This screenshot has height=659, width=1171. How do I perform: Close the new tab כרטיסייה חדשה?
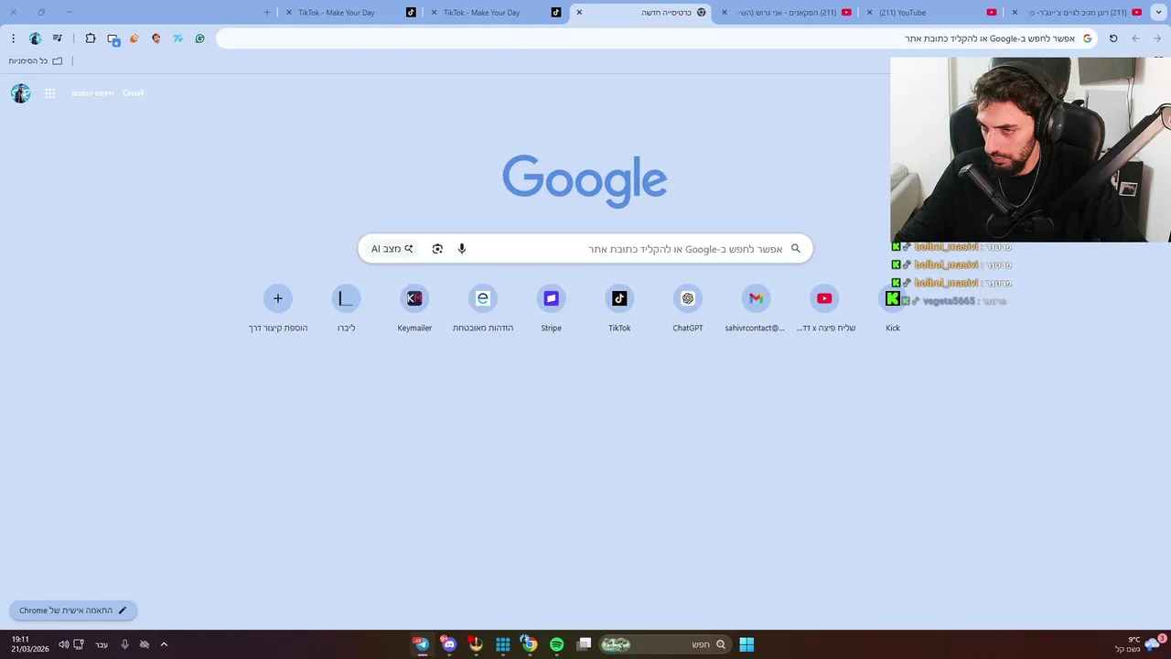pyautogui.click(x=579, y=13)
